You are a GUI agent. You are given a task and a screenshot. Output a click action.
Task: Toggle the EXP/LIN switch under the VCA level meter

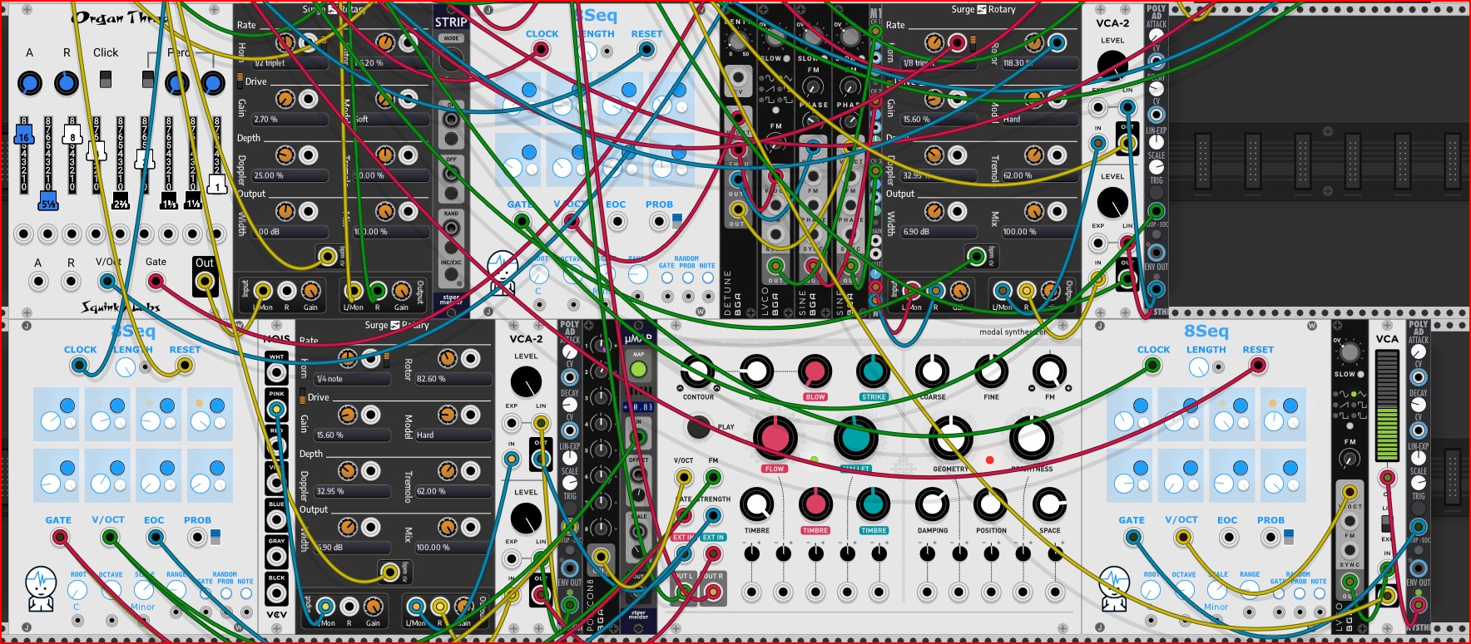(x=1387, y=524)
